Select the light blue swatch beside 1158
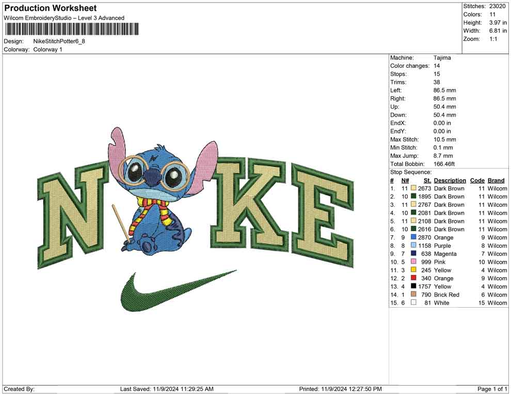The width and height of the screenshot is (511, 394). (413, 245)
